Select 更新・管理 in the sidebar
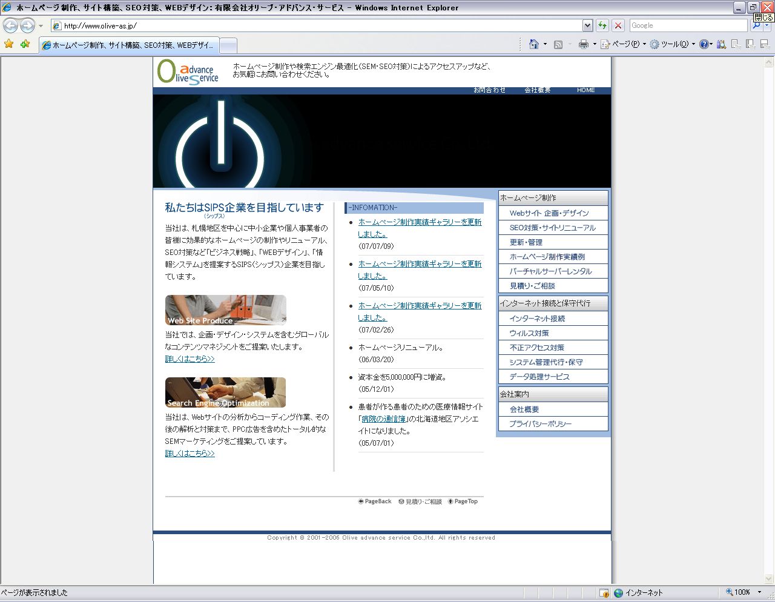This screenshot has height=602, width=775. (x=553, y=242)
